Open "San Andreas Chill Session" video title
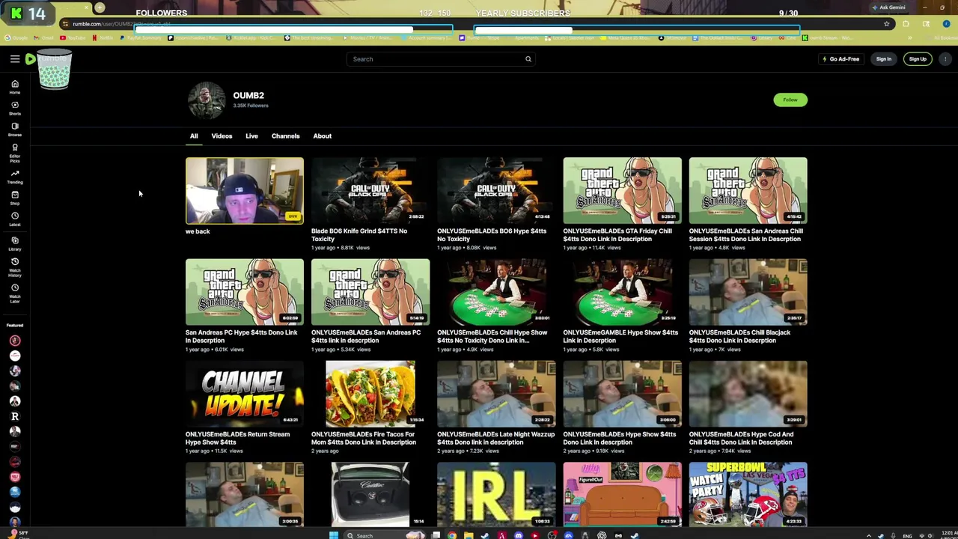The height and width of the screenshot is (539, 958). pos(745,234)
